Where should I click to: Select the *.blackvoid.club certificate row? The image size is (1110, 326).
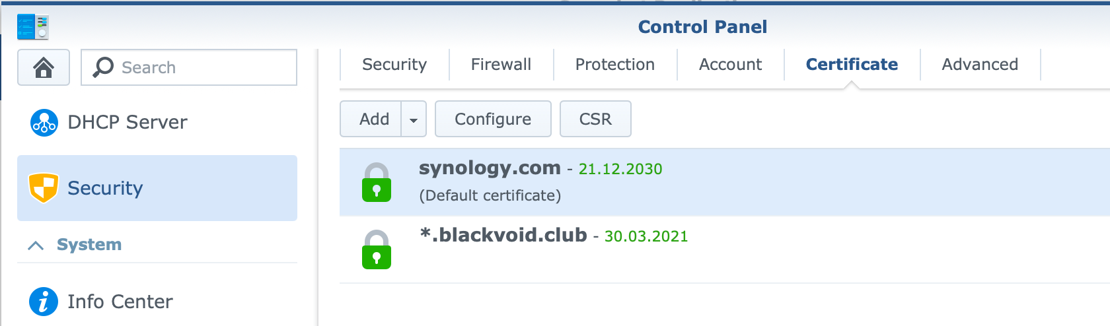tap(725, 249)
